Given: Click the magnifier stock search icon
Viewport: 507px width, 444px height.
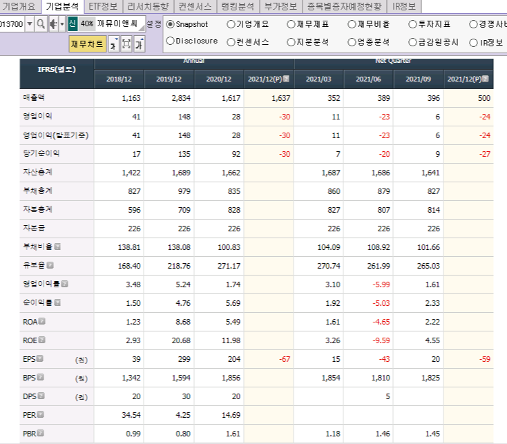Looking at the screenshot, I should tap(41, 24).
